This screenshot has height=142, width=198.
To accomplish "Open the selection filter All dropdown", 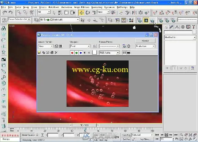I will pyautogui.click(x=44, y=12).
